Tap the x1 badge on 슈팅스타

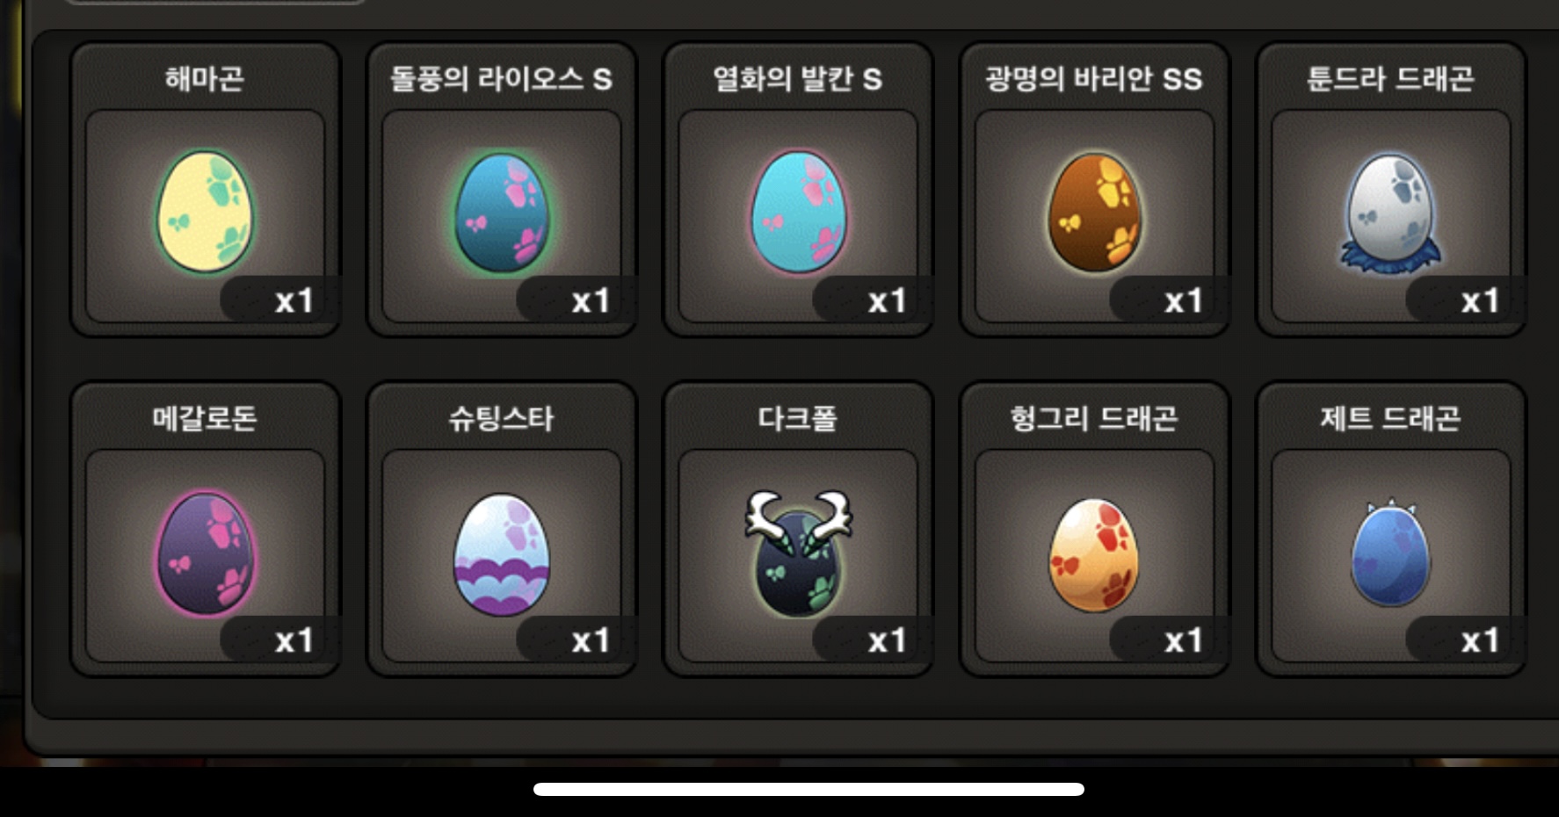tap(591, 640)
